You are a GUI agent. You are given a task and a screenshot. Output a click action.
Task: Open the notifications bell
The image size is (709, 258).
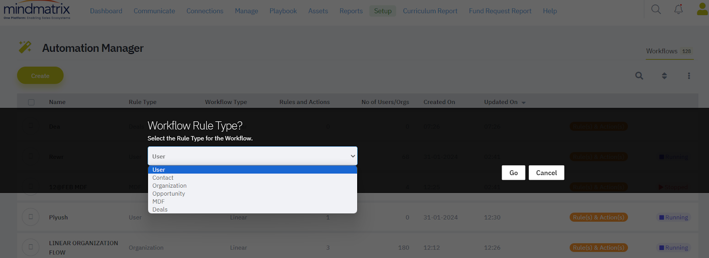[x=678, y=9]
